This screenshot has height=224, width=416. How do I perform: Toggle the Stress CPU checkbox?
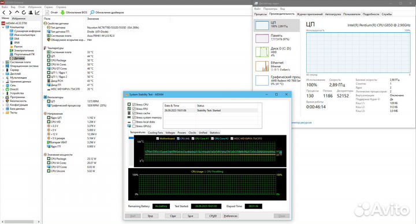point(134,104)
